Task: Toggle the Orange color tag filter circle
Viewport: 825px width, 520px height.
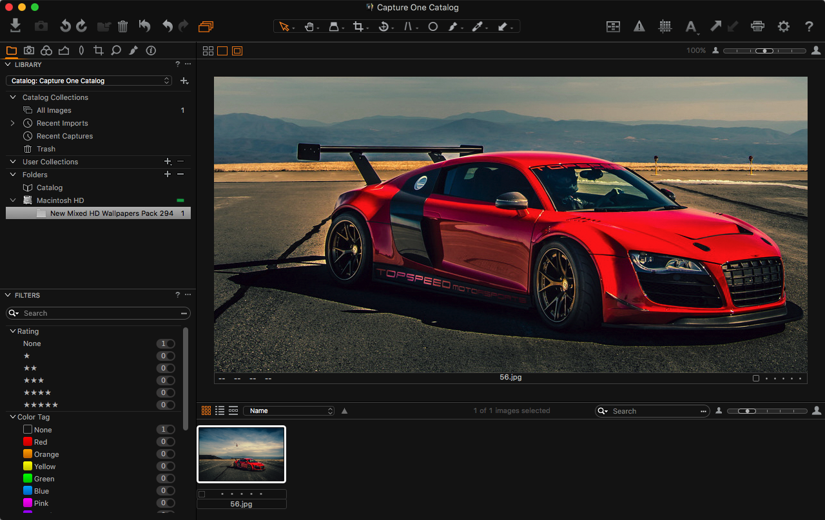Action: 170,454
